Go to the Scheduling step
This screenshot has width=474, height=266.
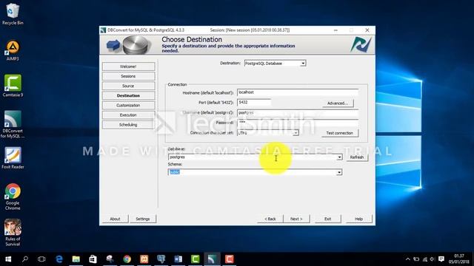128,125
